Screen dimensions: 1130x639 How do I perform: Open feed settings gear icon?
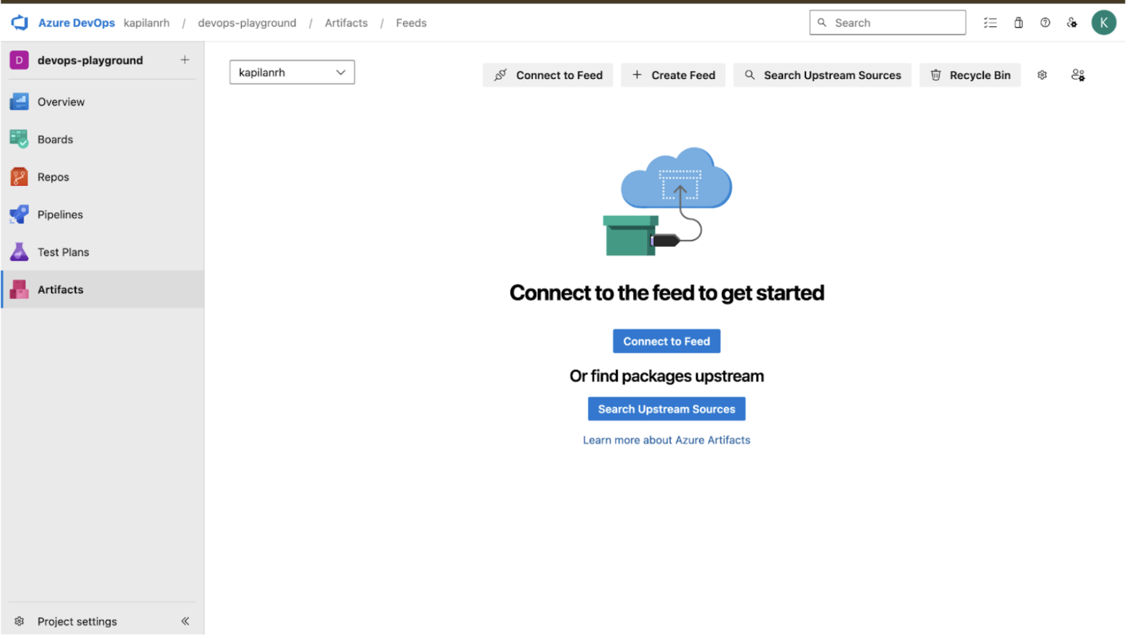coord(1042,75)
